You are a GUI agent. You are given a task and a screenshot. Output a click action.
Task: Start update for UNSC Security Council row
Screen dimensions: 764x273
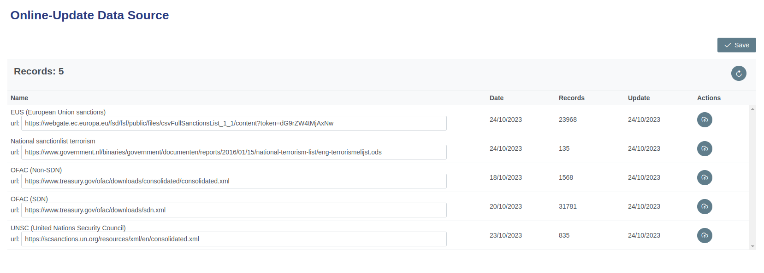point(704,236)
